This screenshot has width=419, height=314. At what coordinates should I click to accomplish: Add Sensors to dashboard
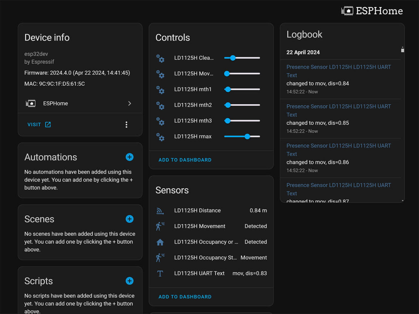[x=185, y=297]
